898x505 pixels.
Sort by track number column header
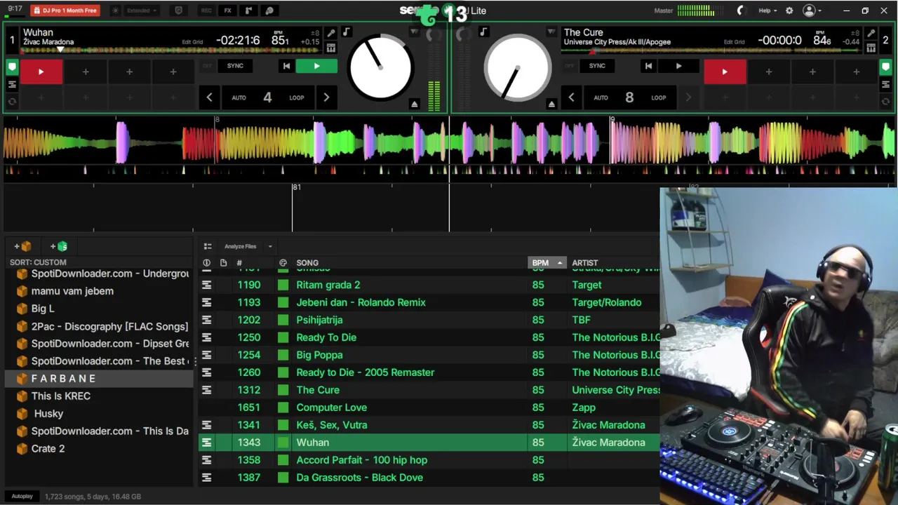239,263
